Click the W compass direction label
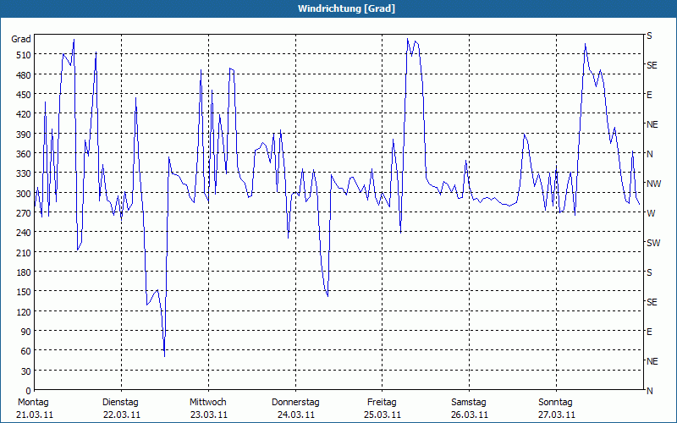Screen dimensions: 677x423 pos(651,213)
